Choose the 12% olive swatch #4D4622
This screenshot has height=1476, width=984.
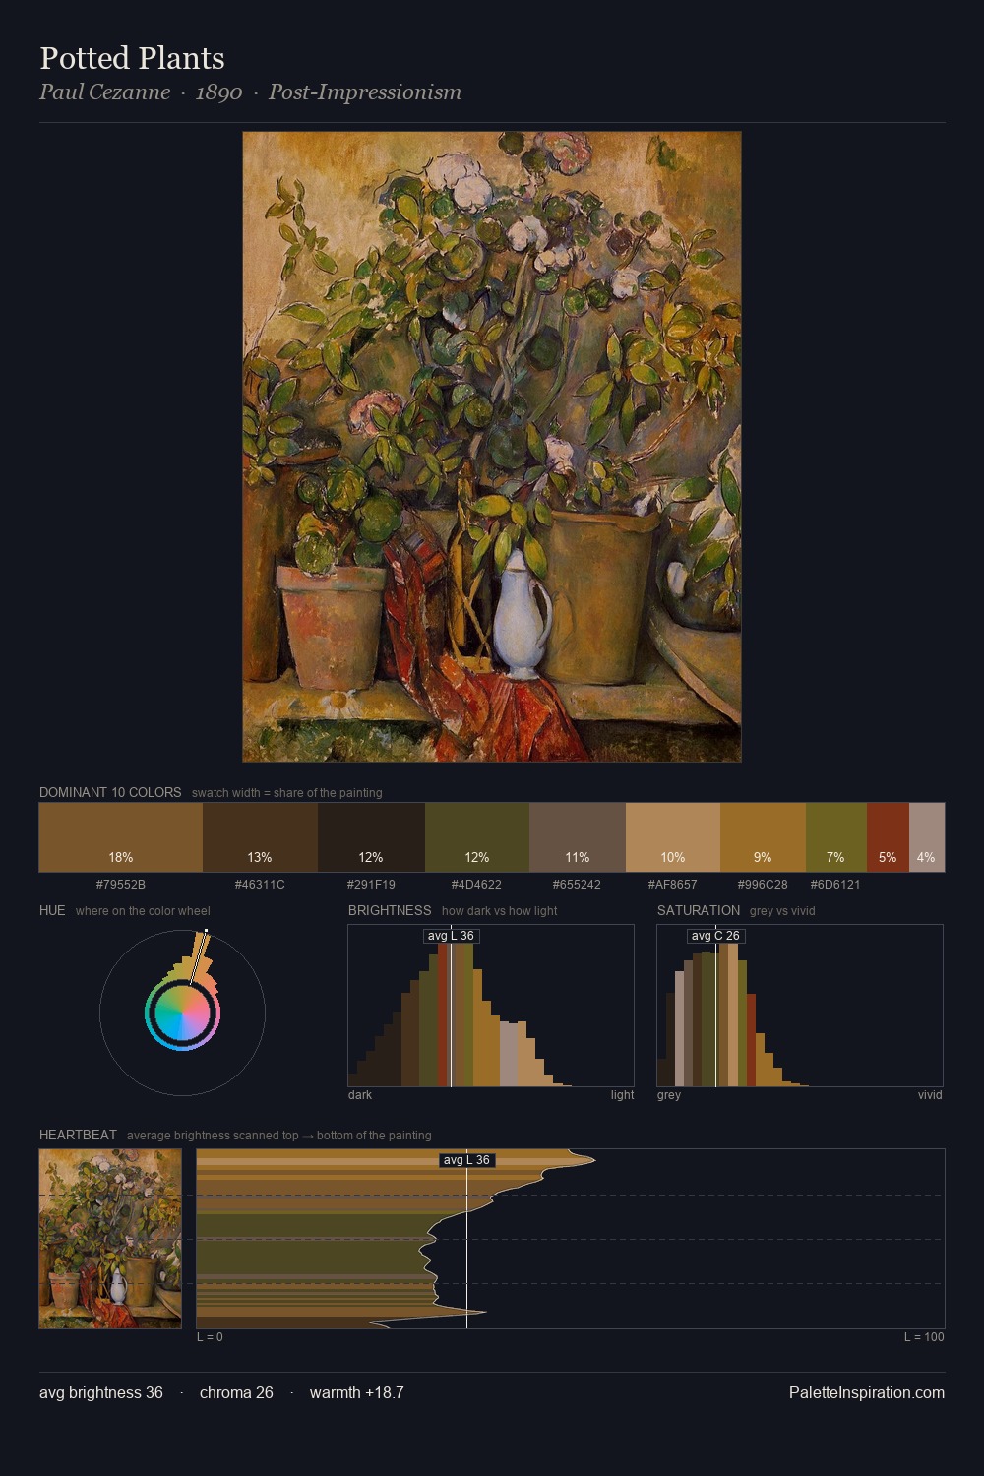click(x=477, y=837)
